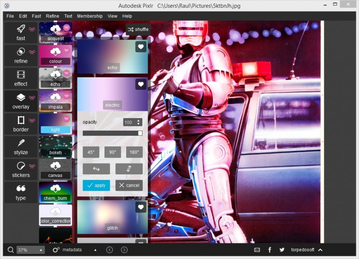Toggle the heart on the electric preset
This screenshot has width=359, height=259.
pyautogui.click(x=140, y=84)
